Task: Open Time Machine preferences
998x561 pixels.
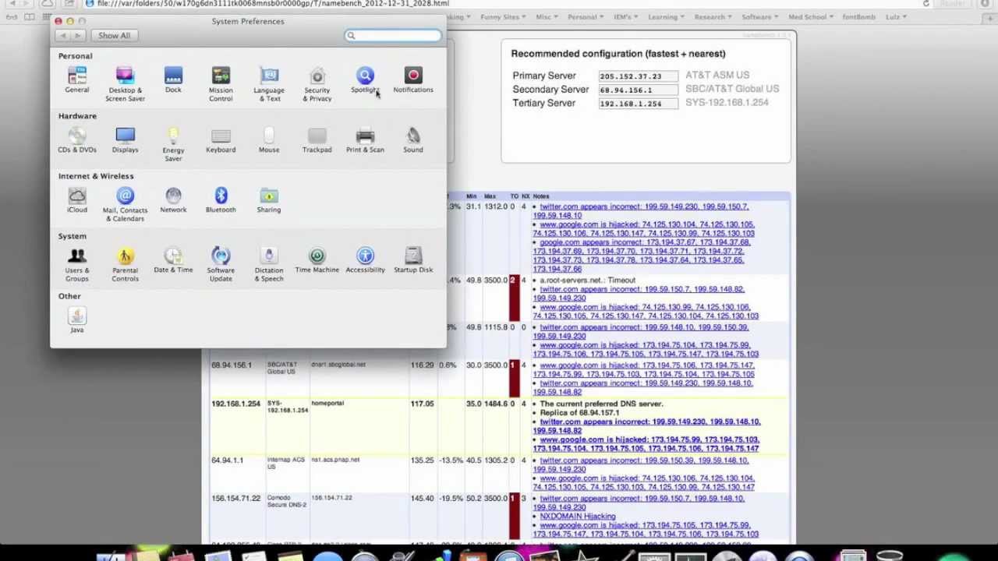Action: click(317, 260)
